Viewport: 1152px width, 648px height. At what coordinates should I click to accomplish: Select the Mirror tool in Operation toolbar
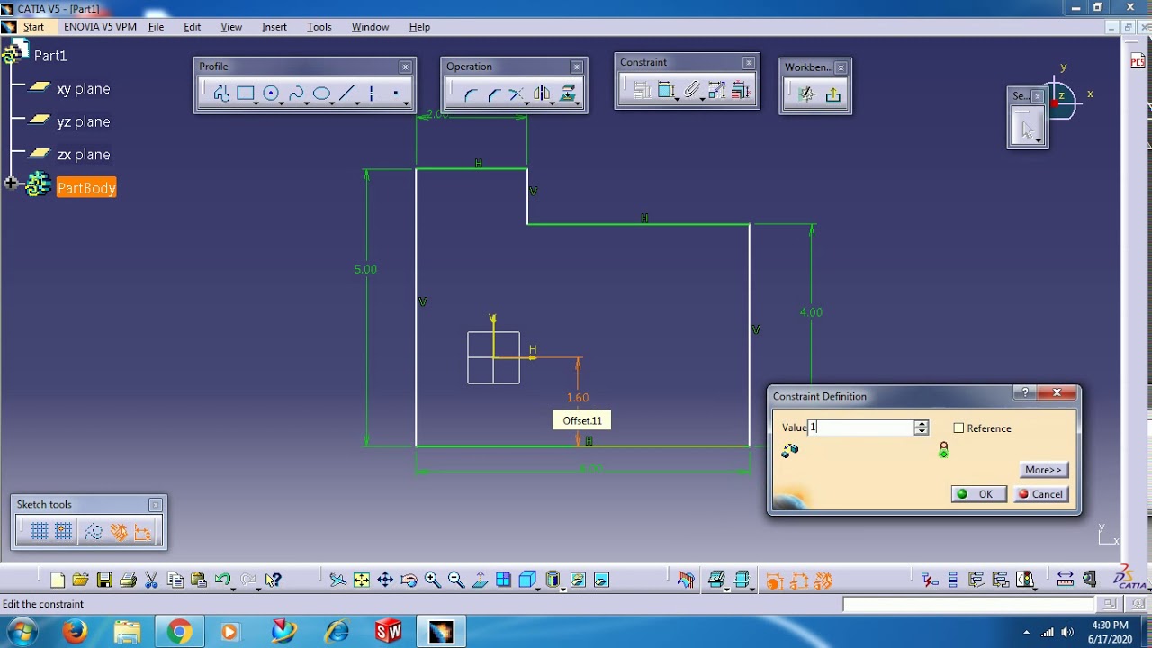pyautogui.click(x=542, y=94)
